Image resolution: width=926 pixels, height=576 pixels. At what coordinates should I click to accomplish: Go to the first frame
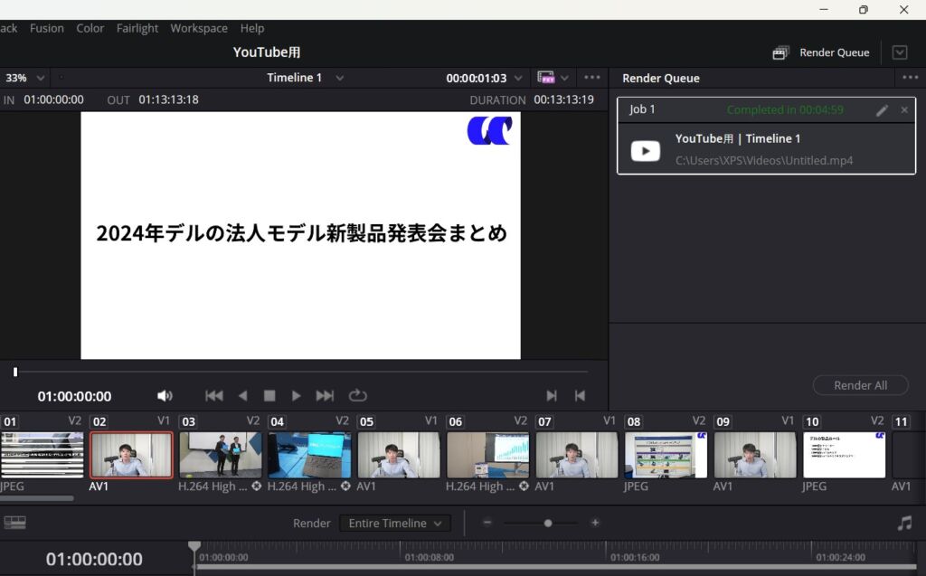pos(213,396)
